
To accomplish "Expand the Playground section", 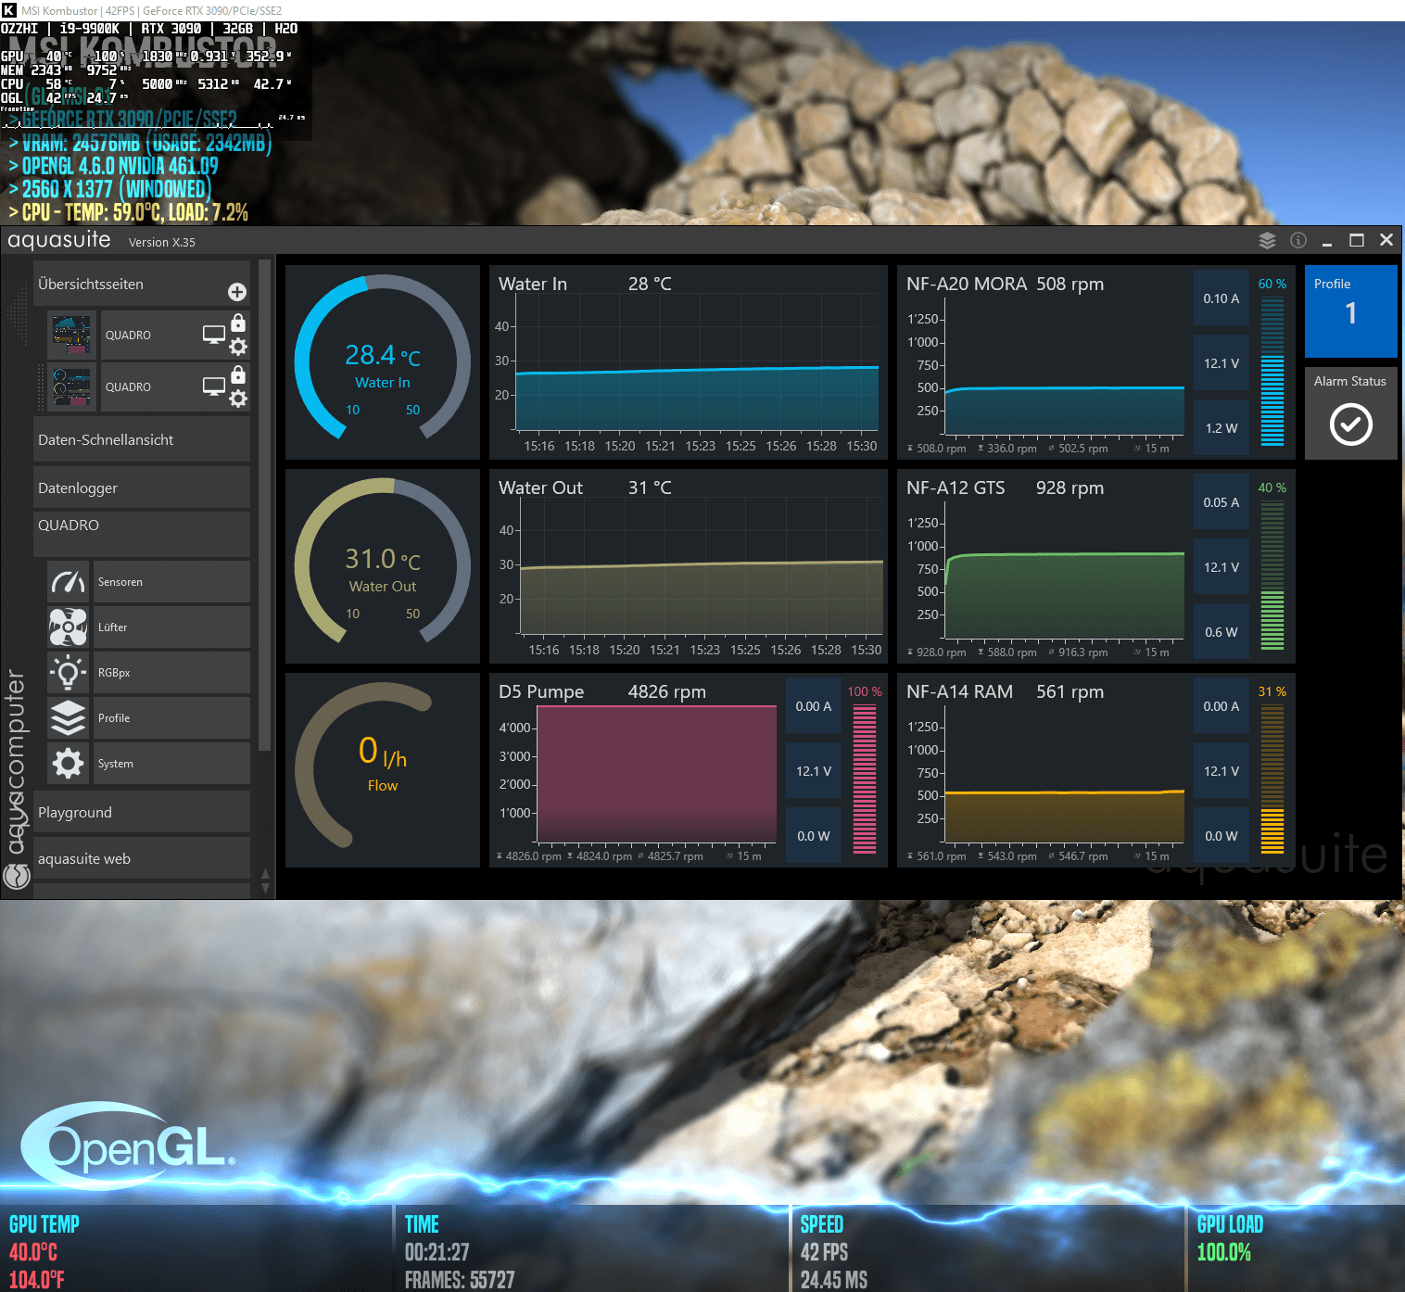I will click(x=142, y=813).
